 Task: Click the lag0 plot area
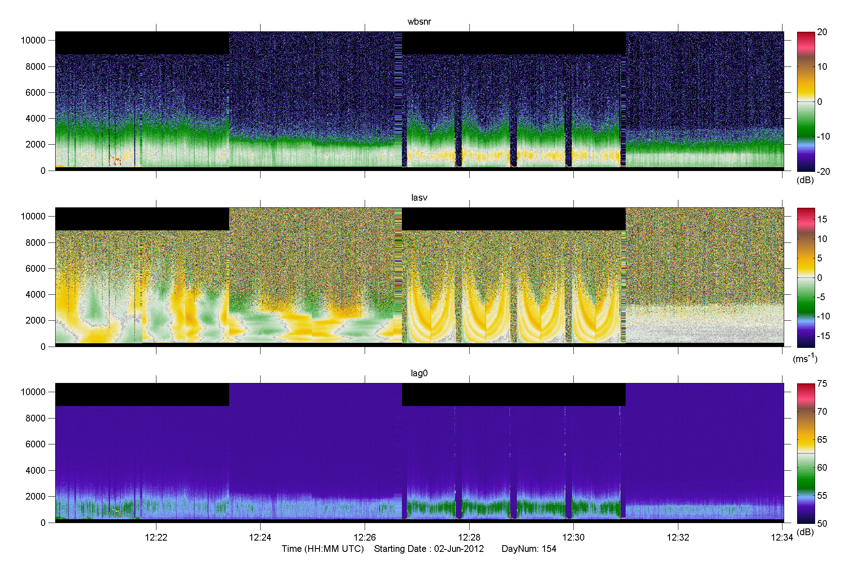[x=419, y=453]
